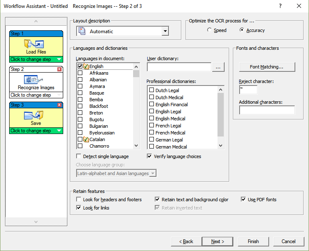The height and width of the screenshot is (251, 309).
Task: Open the Layout description dropdown
Action: 165,32
